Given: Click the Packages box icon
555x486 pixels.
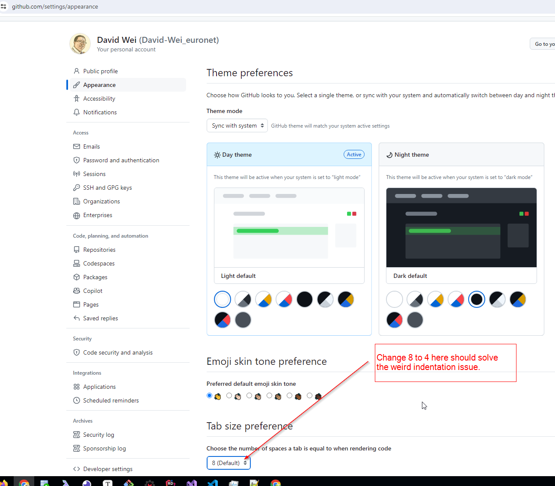Looking at the screenshot, I should (77, 277).
